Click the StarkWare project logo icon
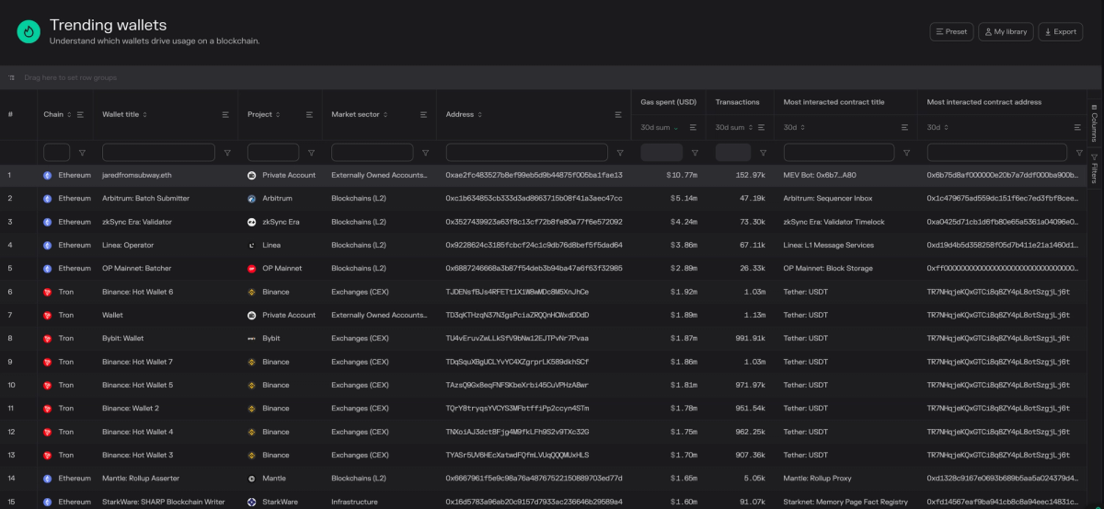The image size is (1104, 509). pyautogui.click(x=251, y=502)
